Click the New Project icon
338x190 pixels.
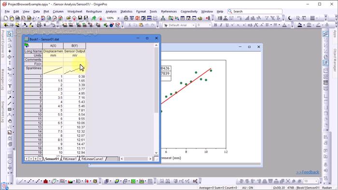coord(6,18)
